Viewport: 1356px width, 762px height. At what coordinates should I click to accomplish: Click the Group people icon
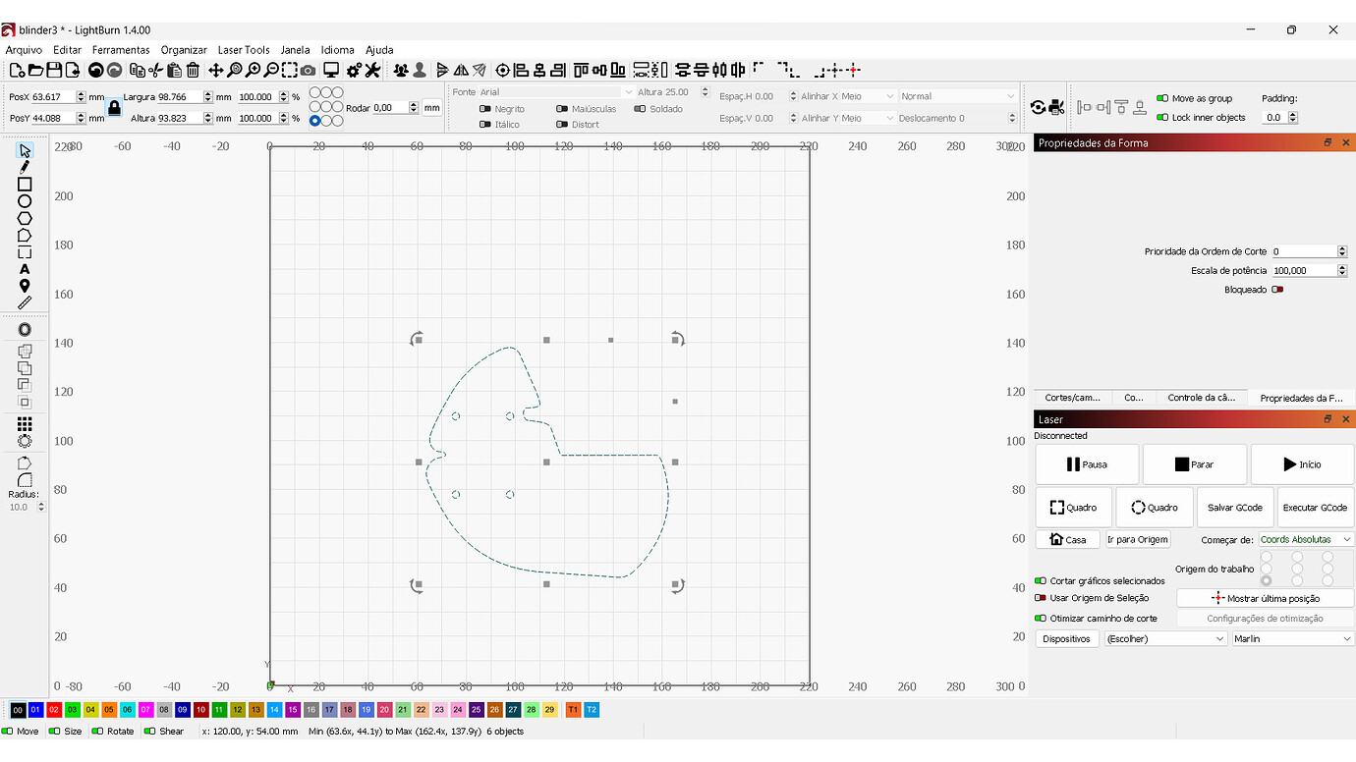coord(401,70)
